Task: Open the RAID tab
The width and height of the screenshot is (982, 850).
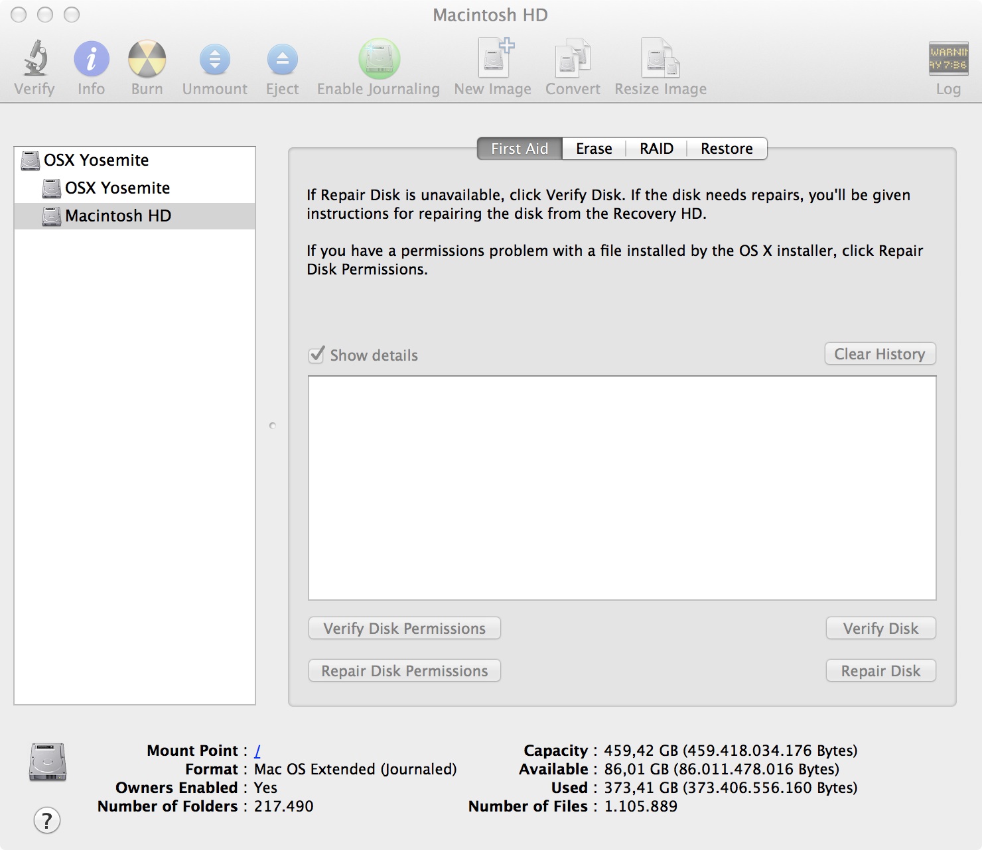Action: (656, 149)
